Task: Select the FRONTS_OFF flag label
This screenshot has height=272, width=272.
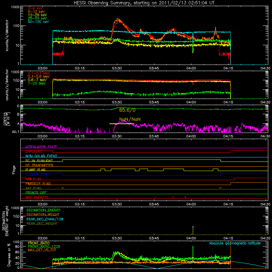Action: pyautogui.click(x=36, y=192)
